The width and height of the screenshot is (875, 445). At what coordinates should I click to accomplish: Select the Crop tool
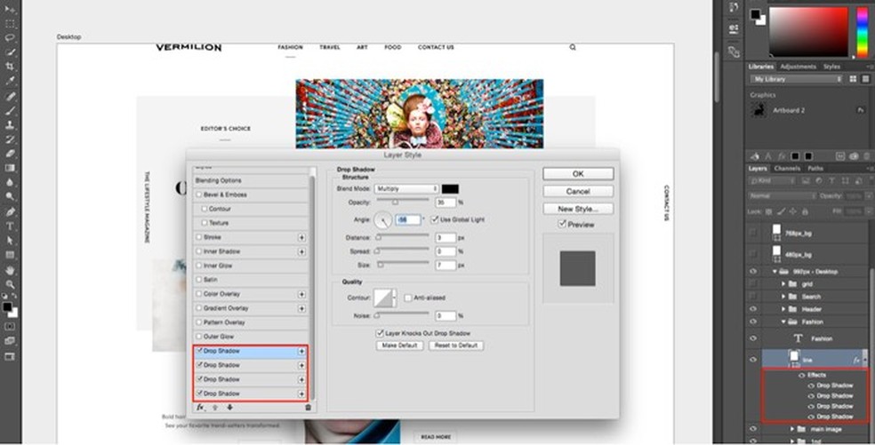pos(10,67)
